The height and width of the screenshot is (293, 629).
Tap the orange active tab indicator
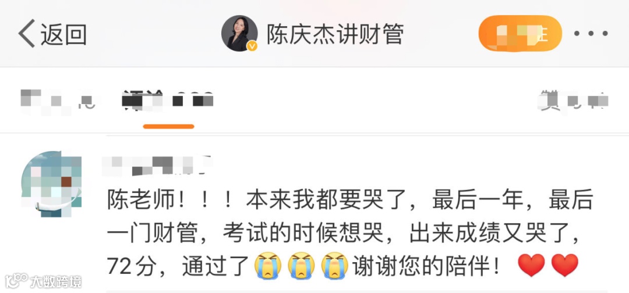pos(168,127)
